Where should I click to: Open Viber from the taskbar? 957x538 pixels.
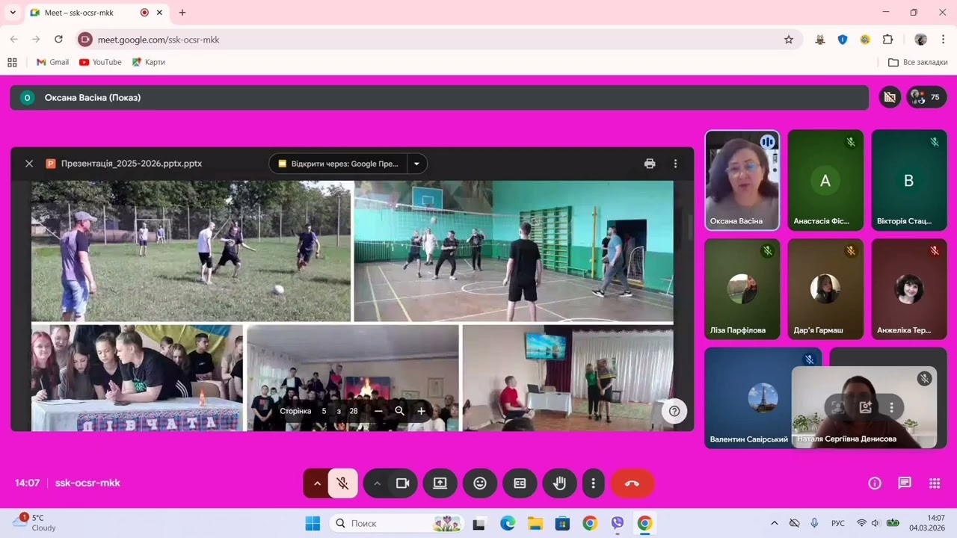tap(618, 523)
